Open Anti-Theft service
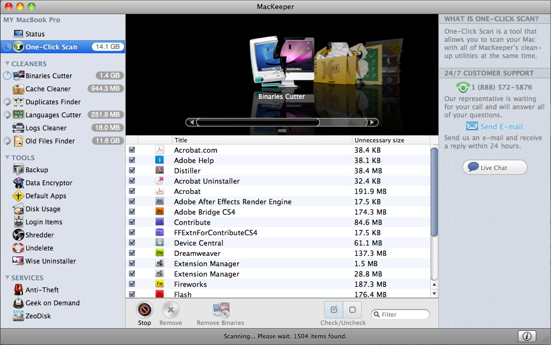The image size is (551, 345). (x=42, y=290)
